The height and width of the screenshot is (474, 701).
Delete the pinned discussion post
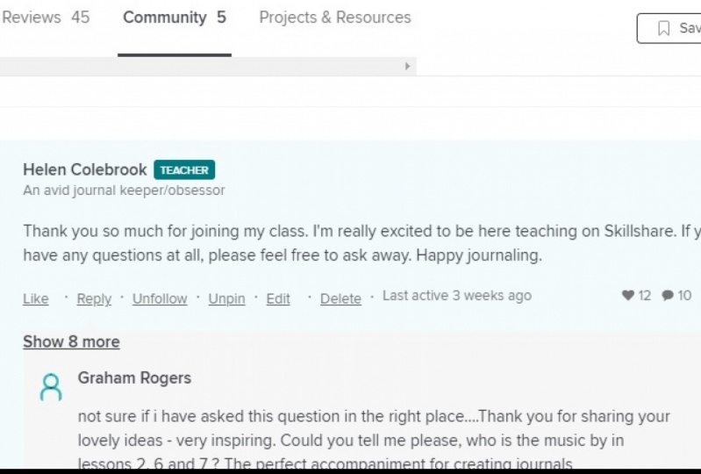pyautogui.click(x=340, y=298)
